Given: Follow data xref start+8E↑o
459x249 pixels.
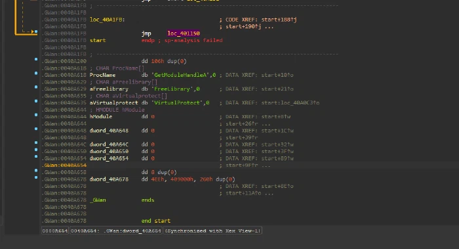Looking at the screenshot, I should tap(277, 186).
